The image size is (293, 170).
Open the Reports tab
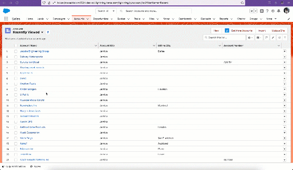pos(224,19)
